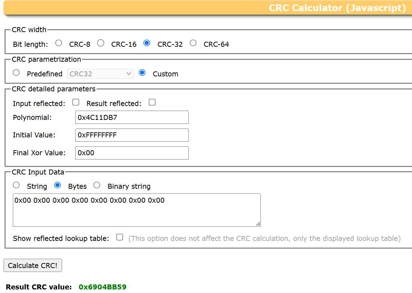The height and width of the screenshot is (293, 412).
Task: Click the result CRC value 0x6904BB59
Action: point(102,287)
